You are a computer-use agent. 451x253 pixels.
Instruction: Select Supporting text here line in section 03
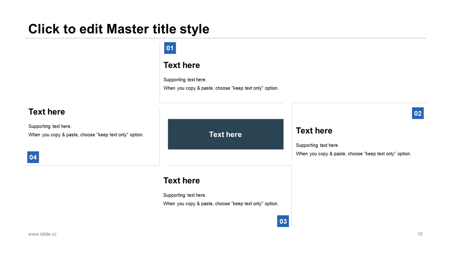(185, 195)
